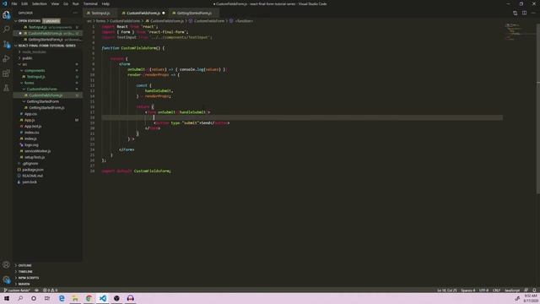The width and height of the screenshot is (540, 304).
Task: Open the Help menu
Action: pos(105,3)
